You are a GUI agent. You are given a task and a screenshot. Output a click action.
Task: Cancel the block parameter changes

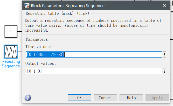pos(105,98)
